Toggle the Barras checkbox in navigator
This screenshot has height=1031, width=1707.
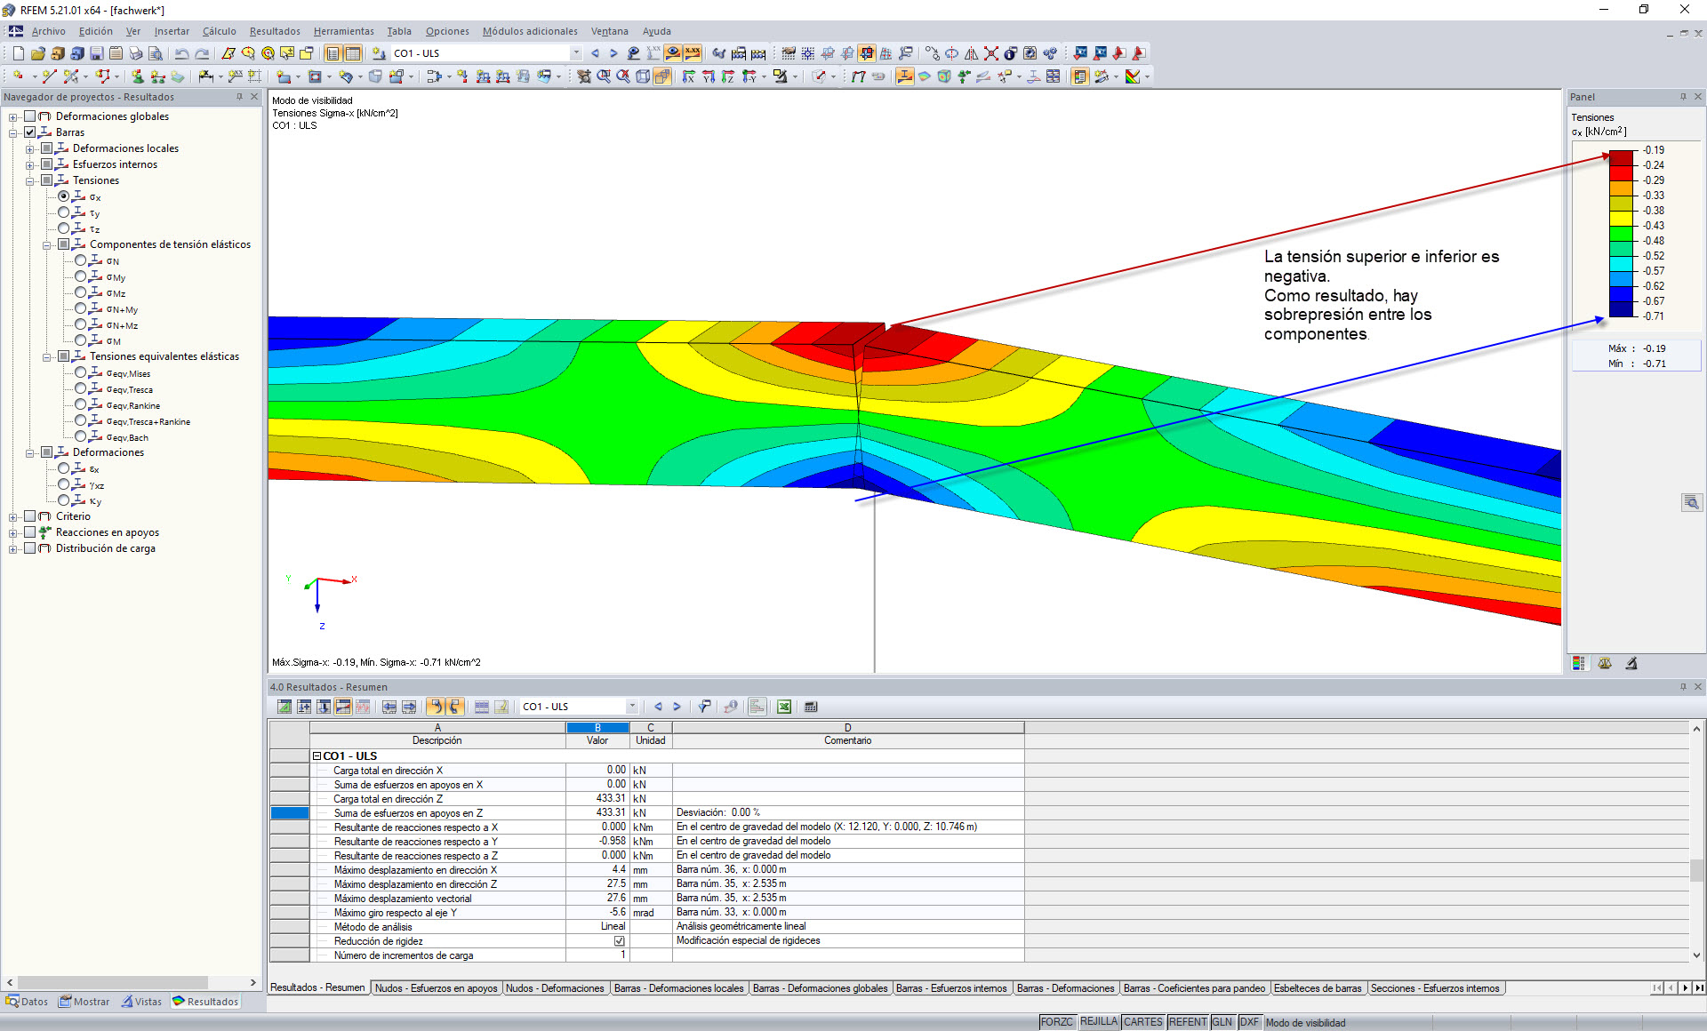pyautogui.click(x=30, y=132)
